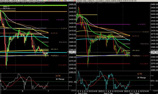This screenshot has width=158, height=94.
Task: Click the red X icon ending the toolbar
Action: (x=75, y=1)
